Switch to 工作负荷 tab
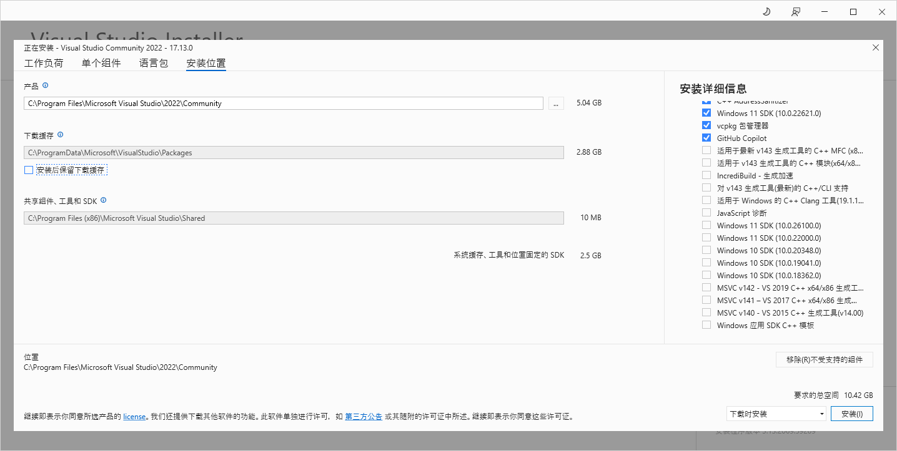The width and height of the screenshot is (897, 451). pyautogui.click(x=44, y=63)
